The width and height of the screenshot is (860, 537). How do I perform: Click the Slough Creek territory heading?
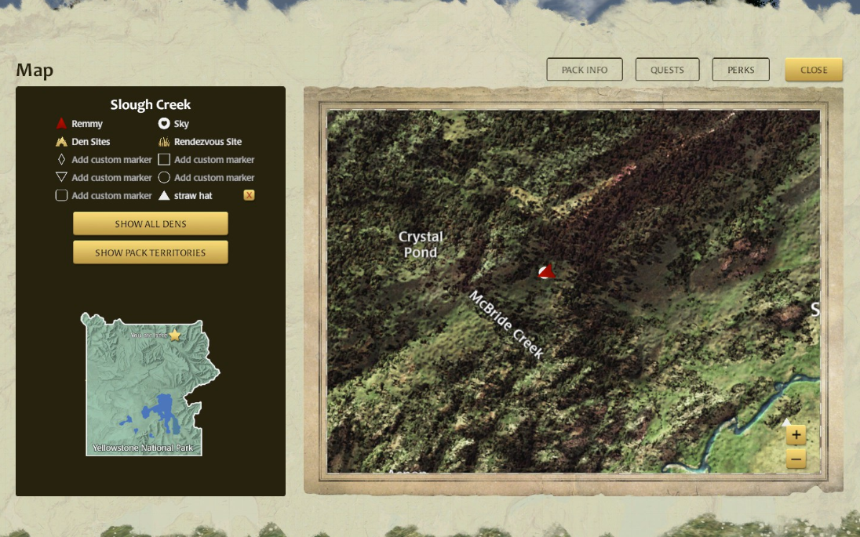pyautogui.click(x=151, y=104)
